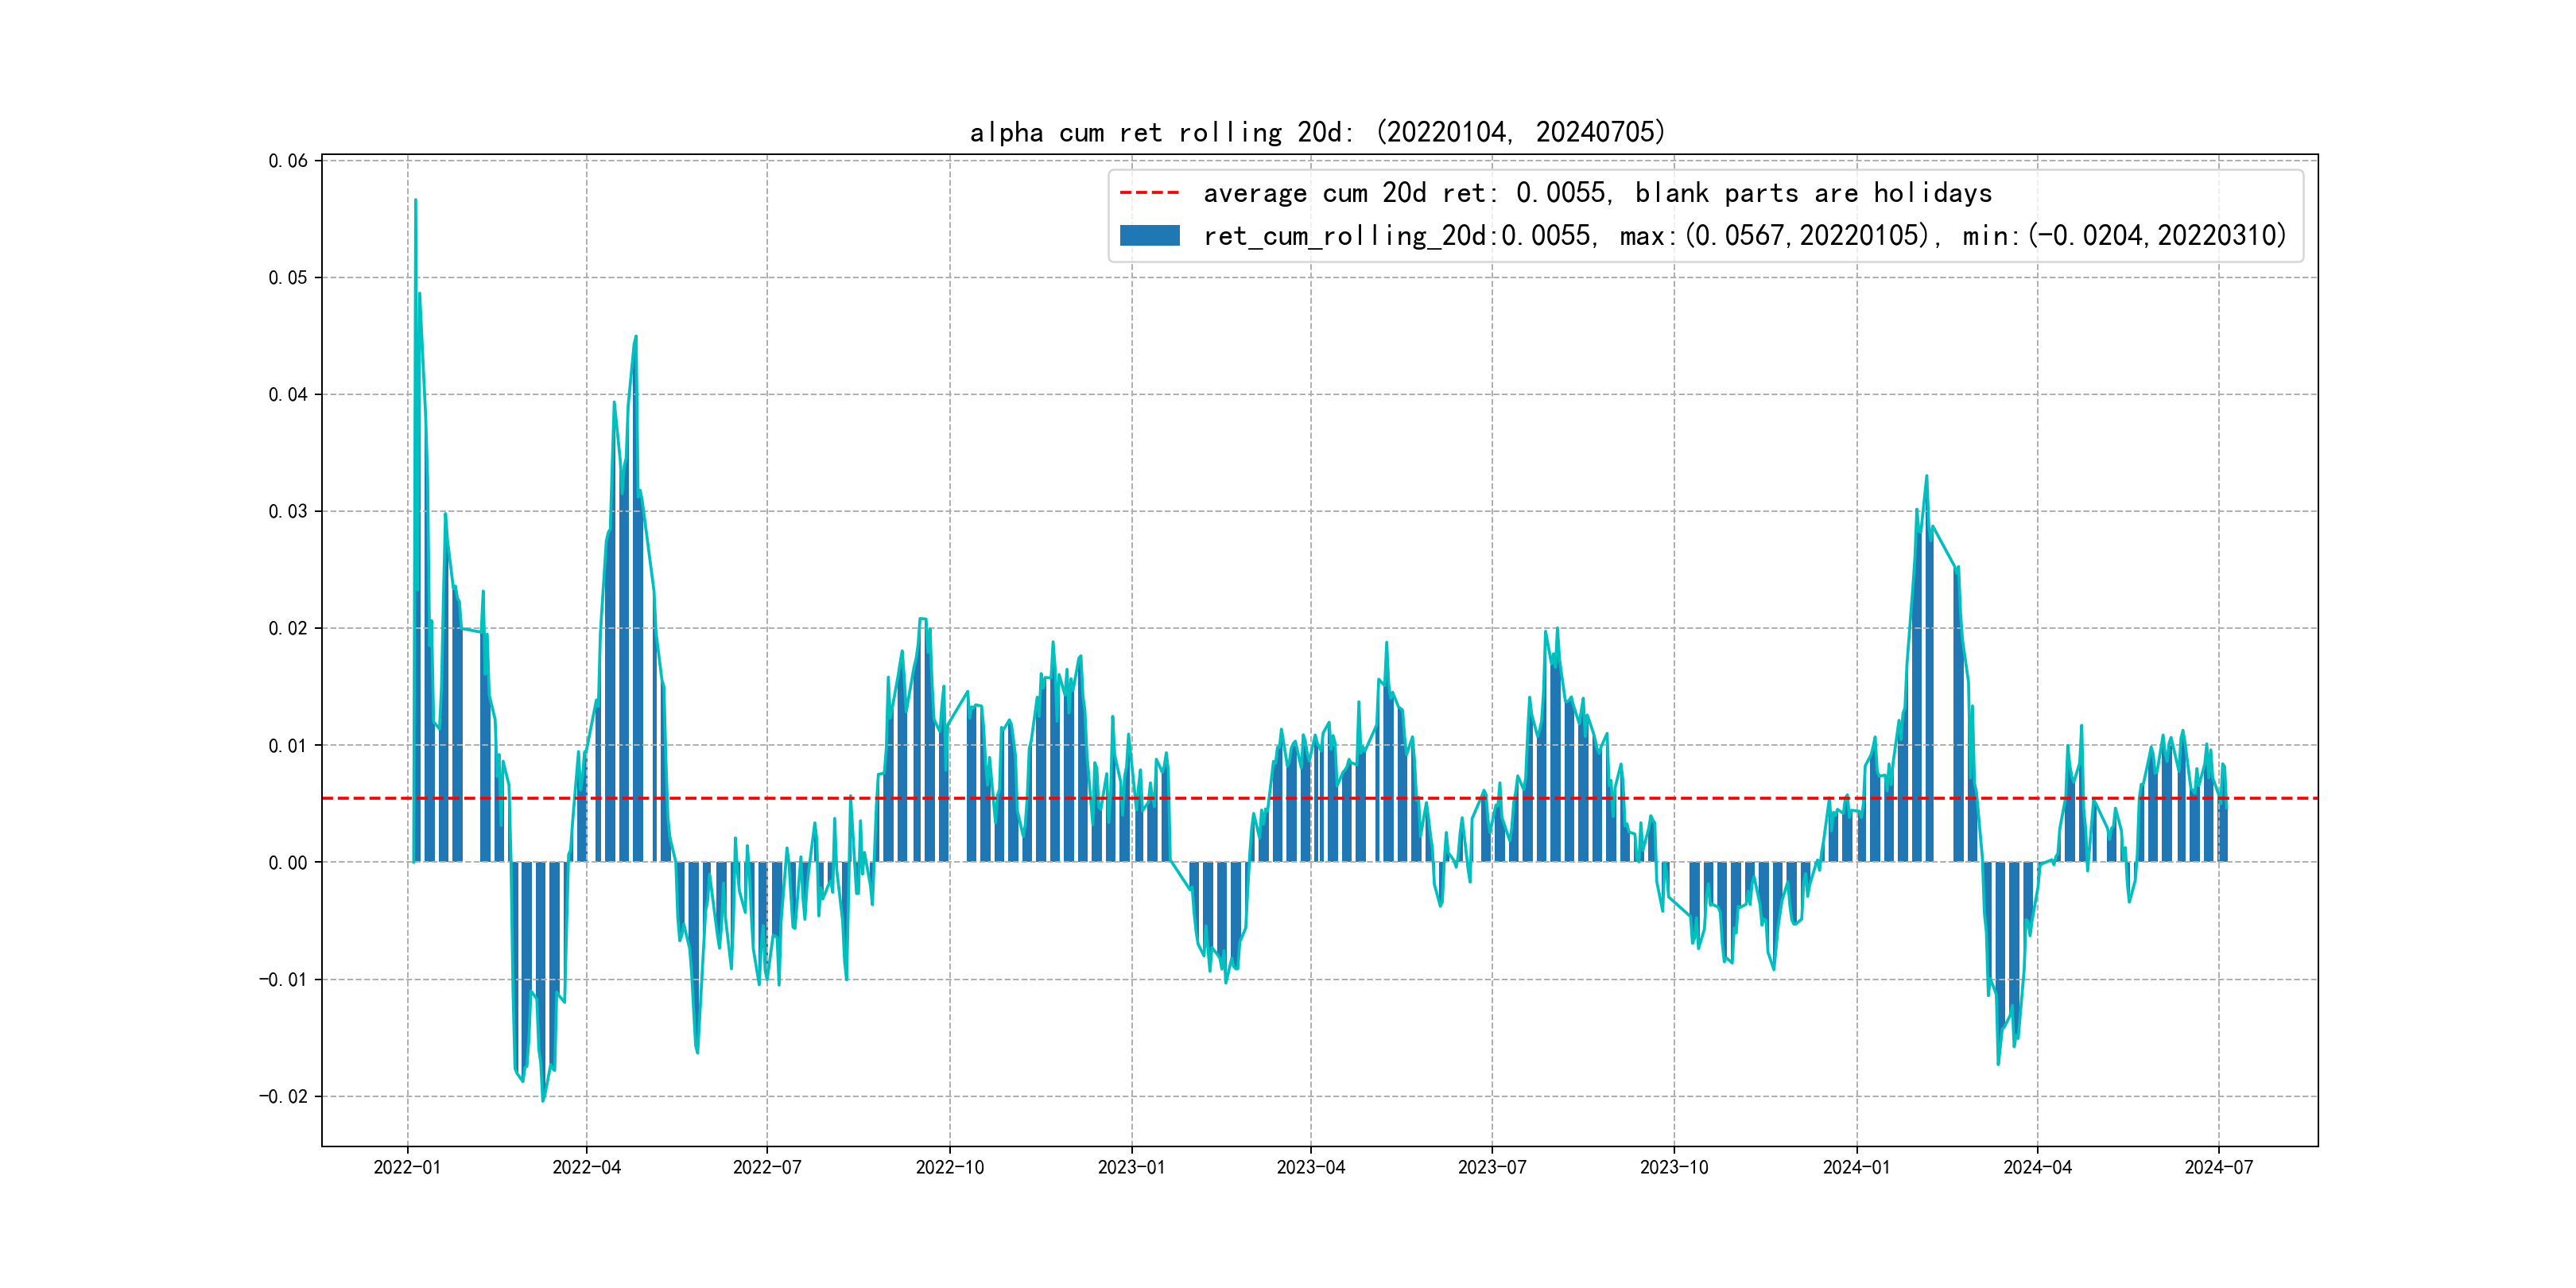Click the 2022-01 x-axis tick label

point(407,1167)
